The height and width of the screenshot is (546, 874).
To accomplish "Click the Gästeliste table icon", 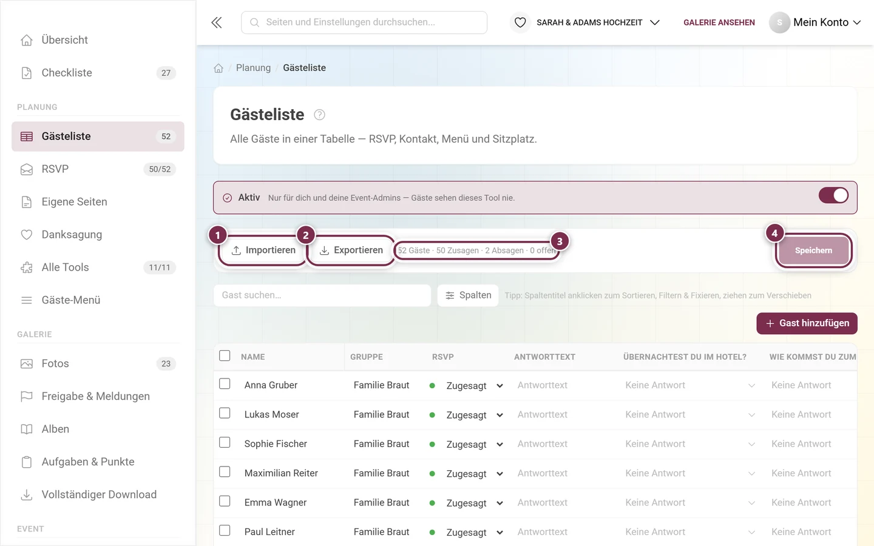I will pos(27,136).
